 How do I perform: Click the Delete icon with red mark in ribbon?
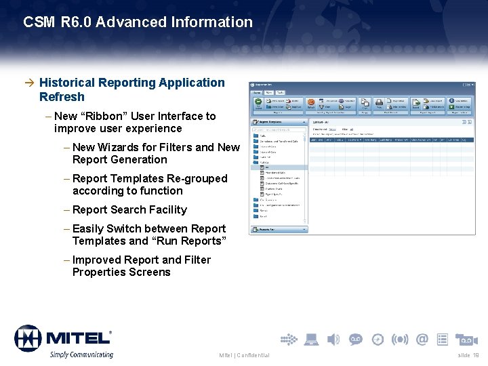click(x=288, y=101)
